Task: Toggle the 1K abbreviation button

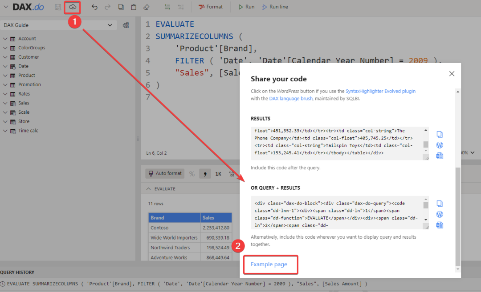Action: [218, 173]
